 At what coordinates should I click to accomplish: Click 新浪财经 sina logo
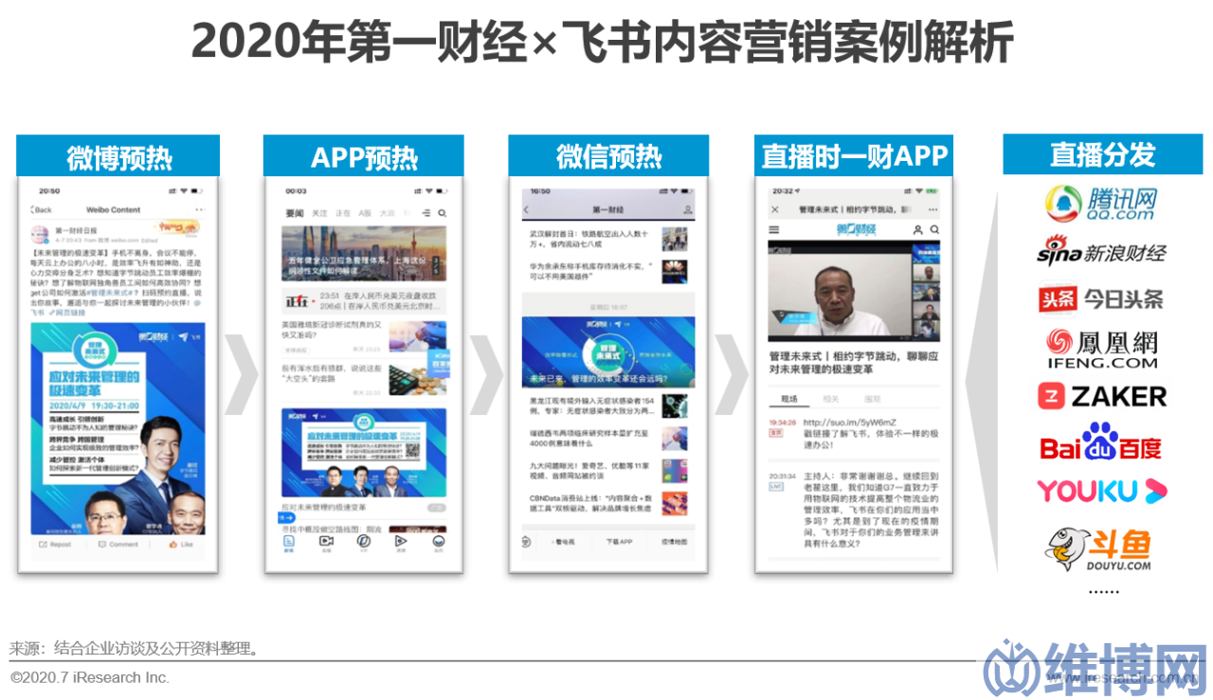1101,251
